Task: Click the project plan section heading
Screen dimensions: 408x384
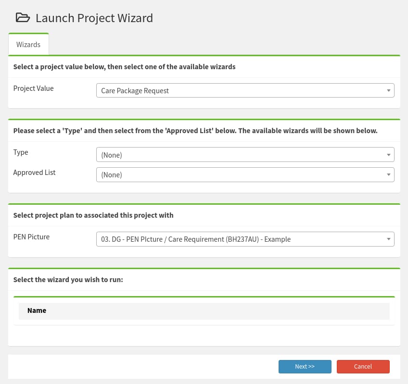Action: click(x=93, y=215)
